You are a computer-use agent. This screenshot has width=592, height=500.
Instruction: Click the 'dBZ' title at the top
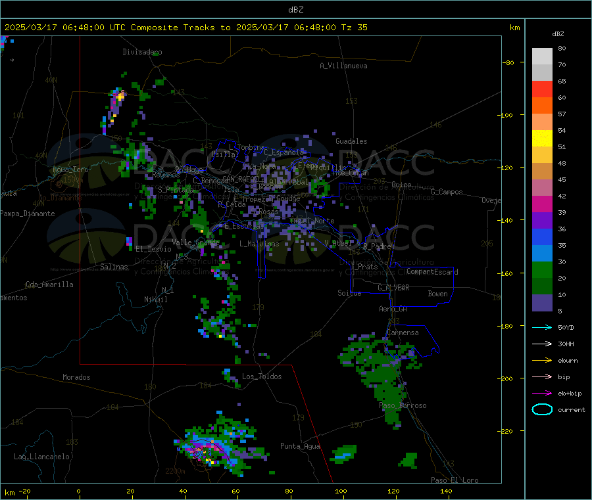(295, 10)
